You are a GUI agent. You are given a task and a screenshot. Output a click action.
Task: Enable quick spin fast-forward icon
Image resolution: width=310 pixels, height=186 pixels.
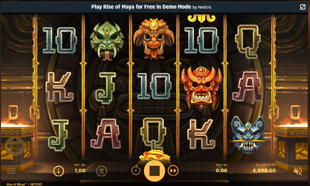click(173, 171)
